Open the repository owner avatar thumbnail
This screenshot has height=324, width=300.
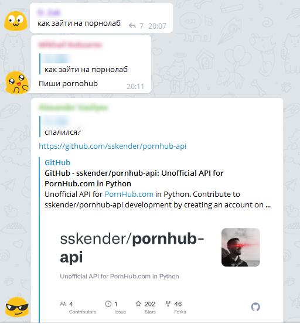[x=241, y=247]
